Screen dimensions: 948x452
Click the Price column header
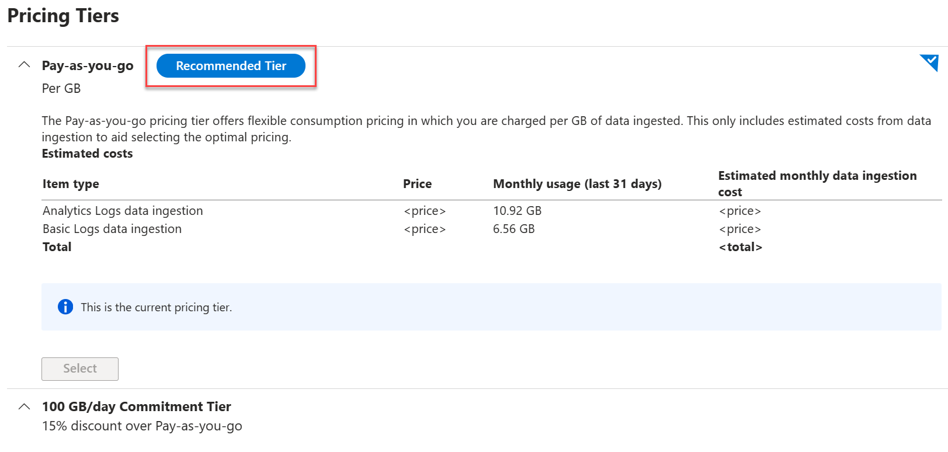[x=417, y=184]
